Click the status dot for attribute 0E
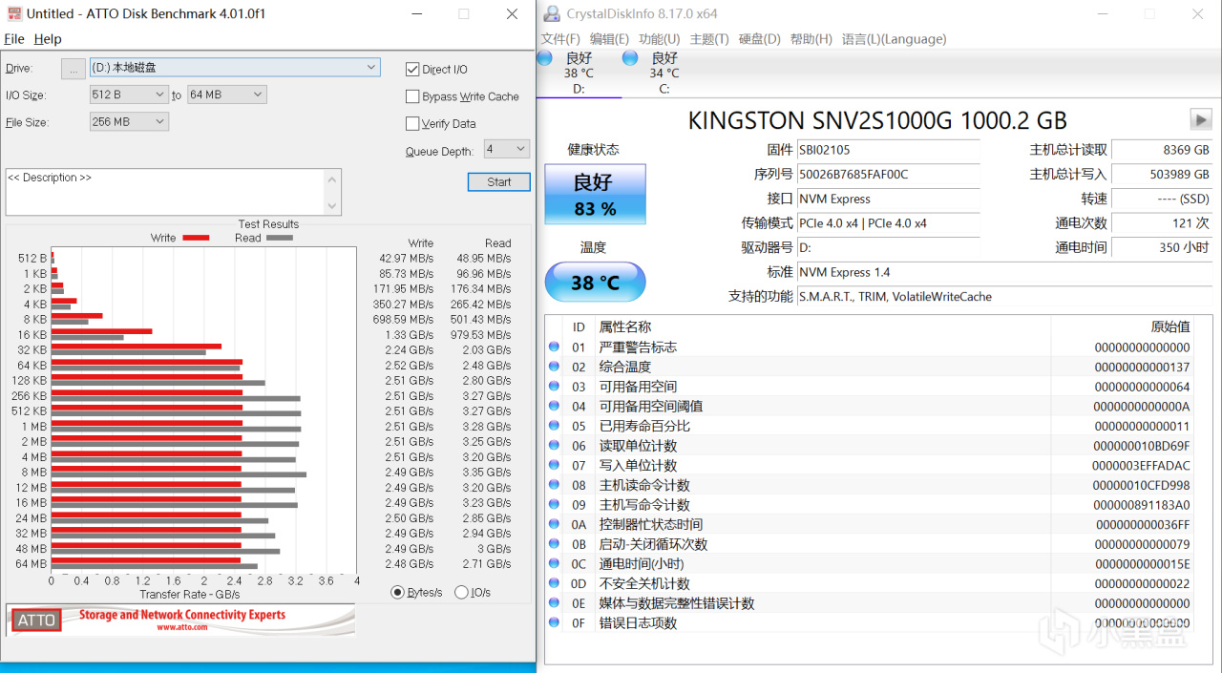Image resolution: width=1222 pixels, height=673 pixels. (x=554, y=602)
